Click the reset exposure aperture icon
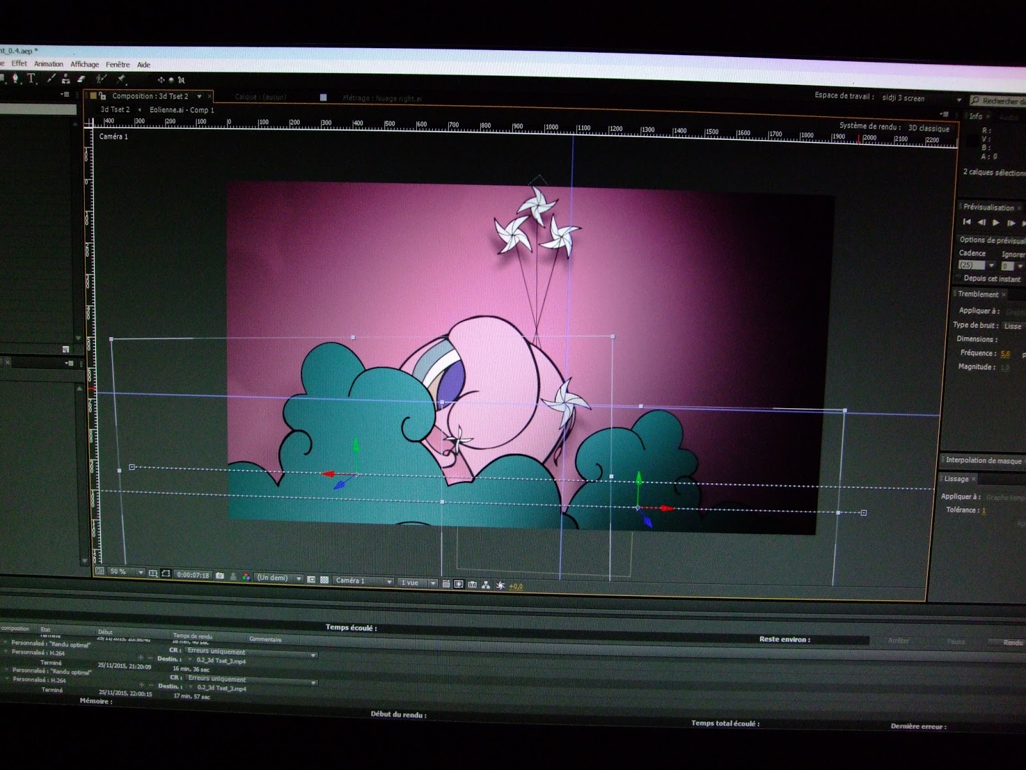The height and width of the screenshot is (770, 1026). (500, 585)
